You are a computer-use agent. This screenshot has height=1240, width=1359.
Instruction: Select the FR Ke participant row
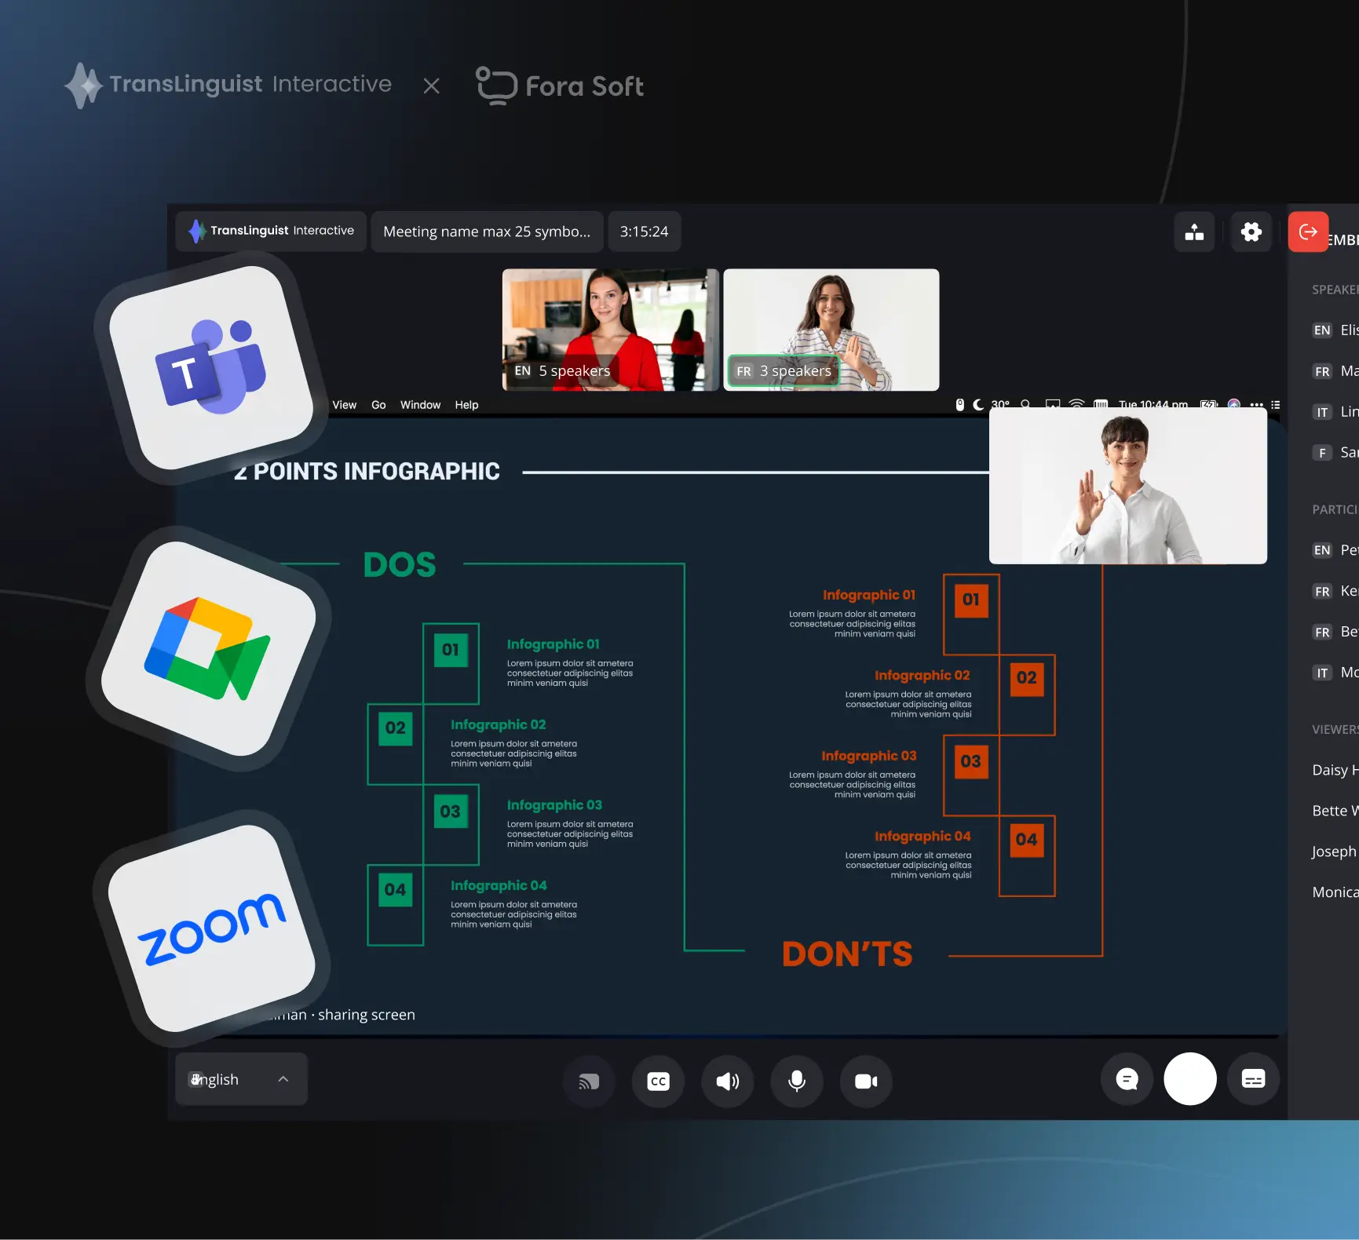click(1335, 591)
